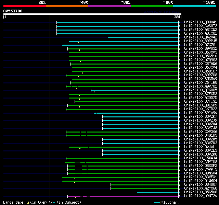Click the purple alignment bar for A9NT20
219x205 pixels.
point(123,196)
